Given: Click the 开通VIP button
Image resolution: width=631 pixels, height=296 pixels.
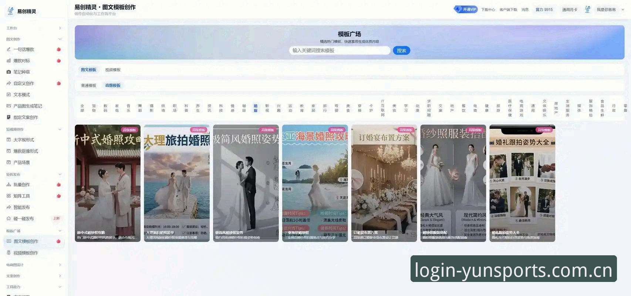Looking at the screenshot, I should click(466, 9).
